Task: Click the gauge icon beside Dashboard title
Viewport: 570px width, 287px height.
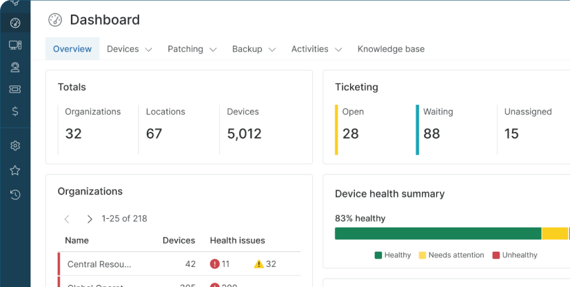Action: 55,20
